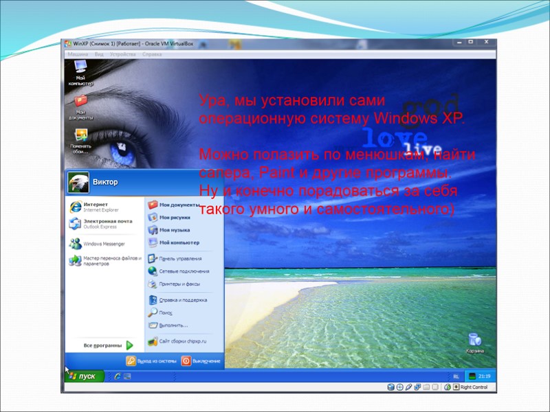Click Выполнить… in Start menu
Screen dimensions: 550x412
coord(168,325)
